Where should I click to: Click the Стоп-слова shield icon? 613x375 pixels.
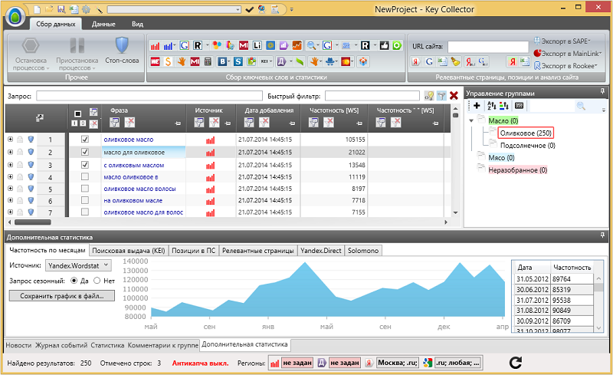tap(121, 44)
